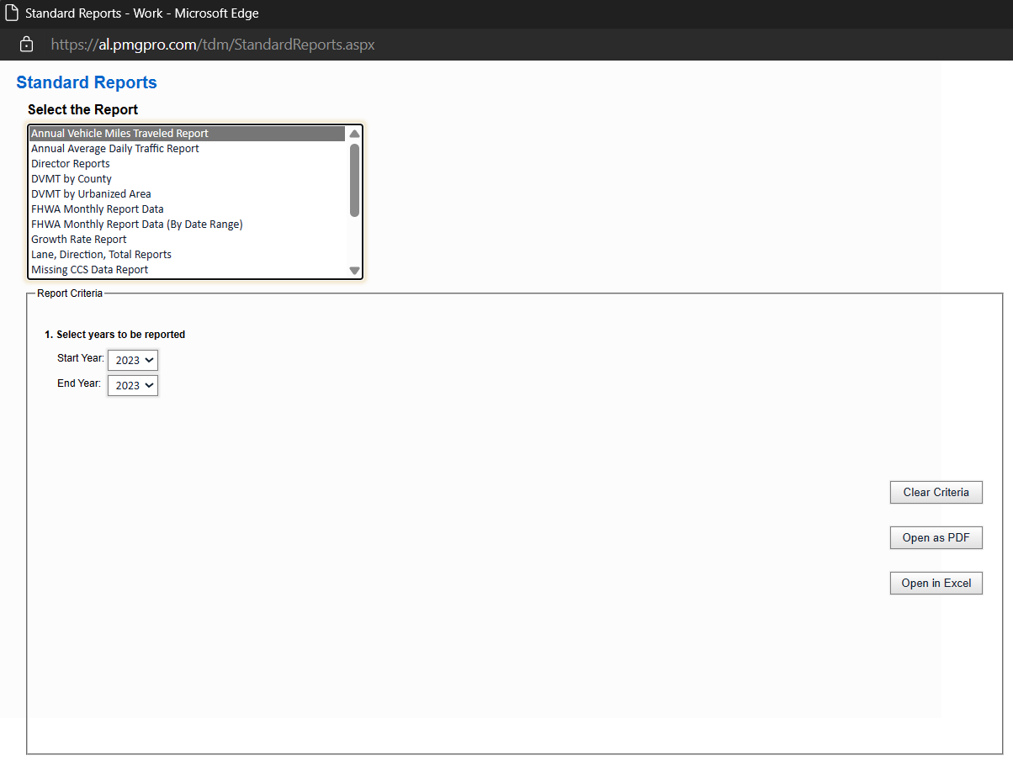Open the End Year dropdown
Viewport: 1013px width, 761px height.
133,385
